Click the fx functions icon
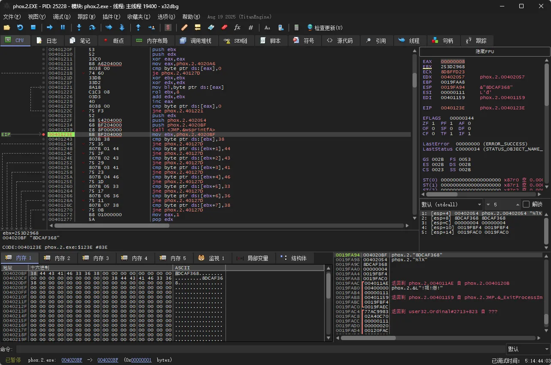Image resolution: width=551 pixels, height=365 pixels. tap(237, 27)
